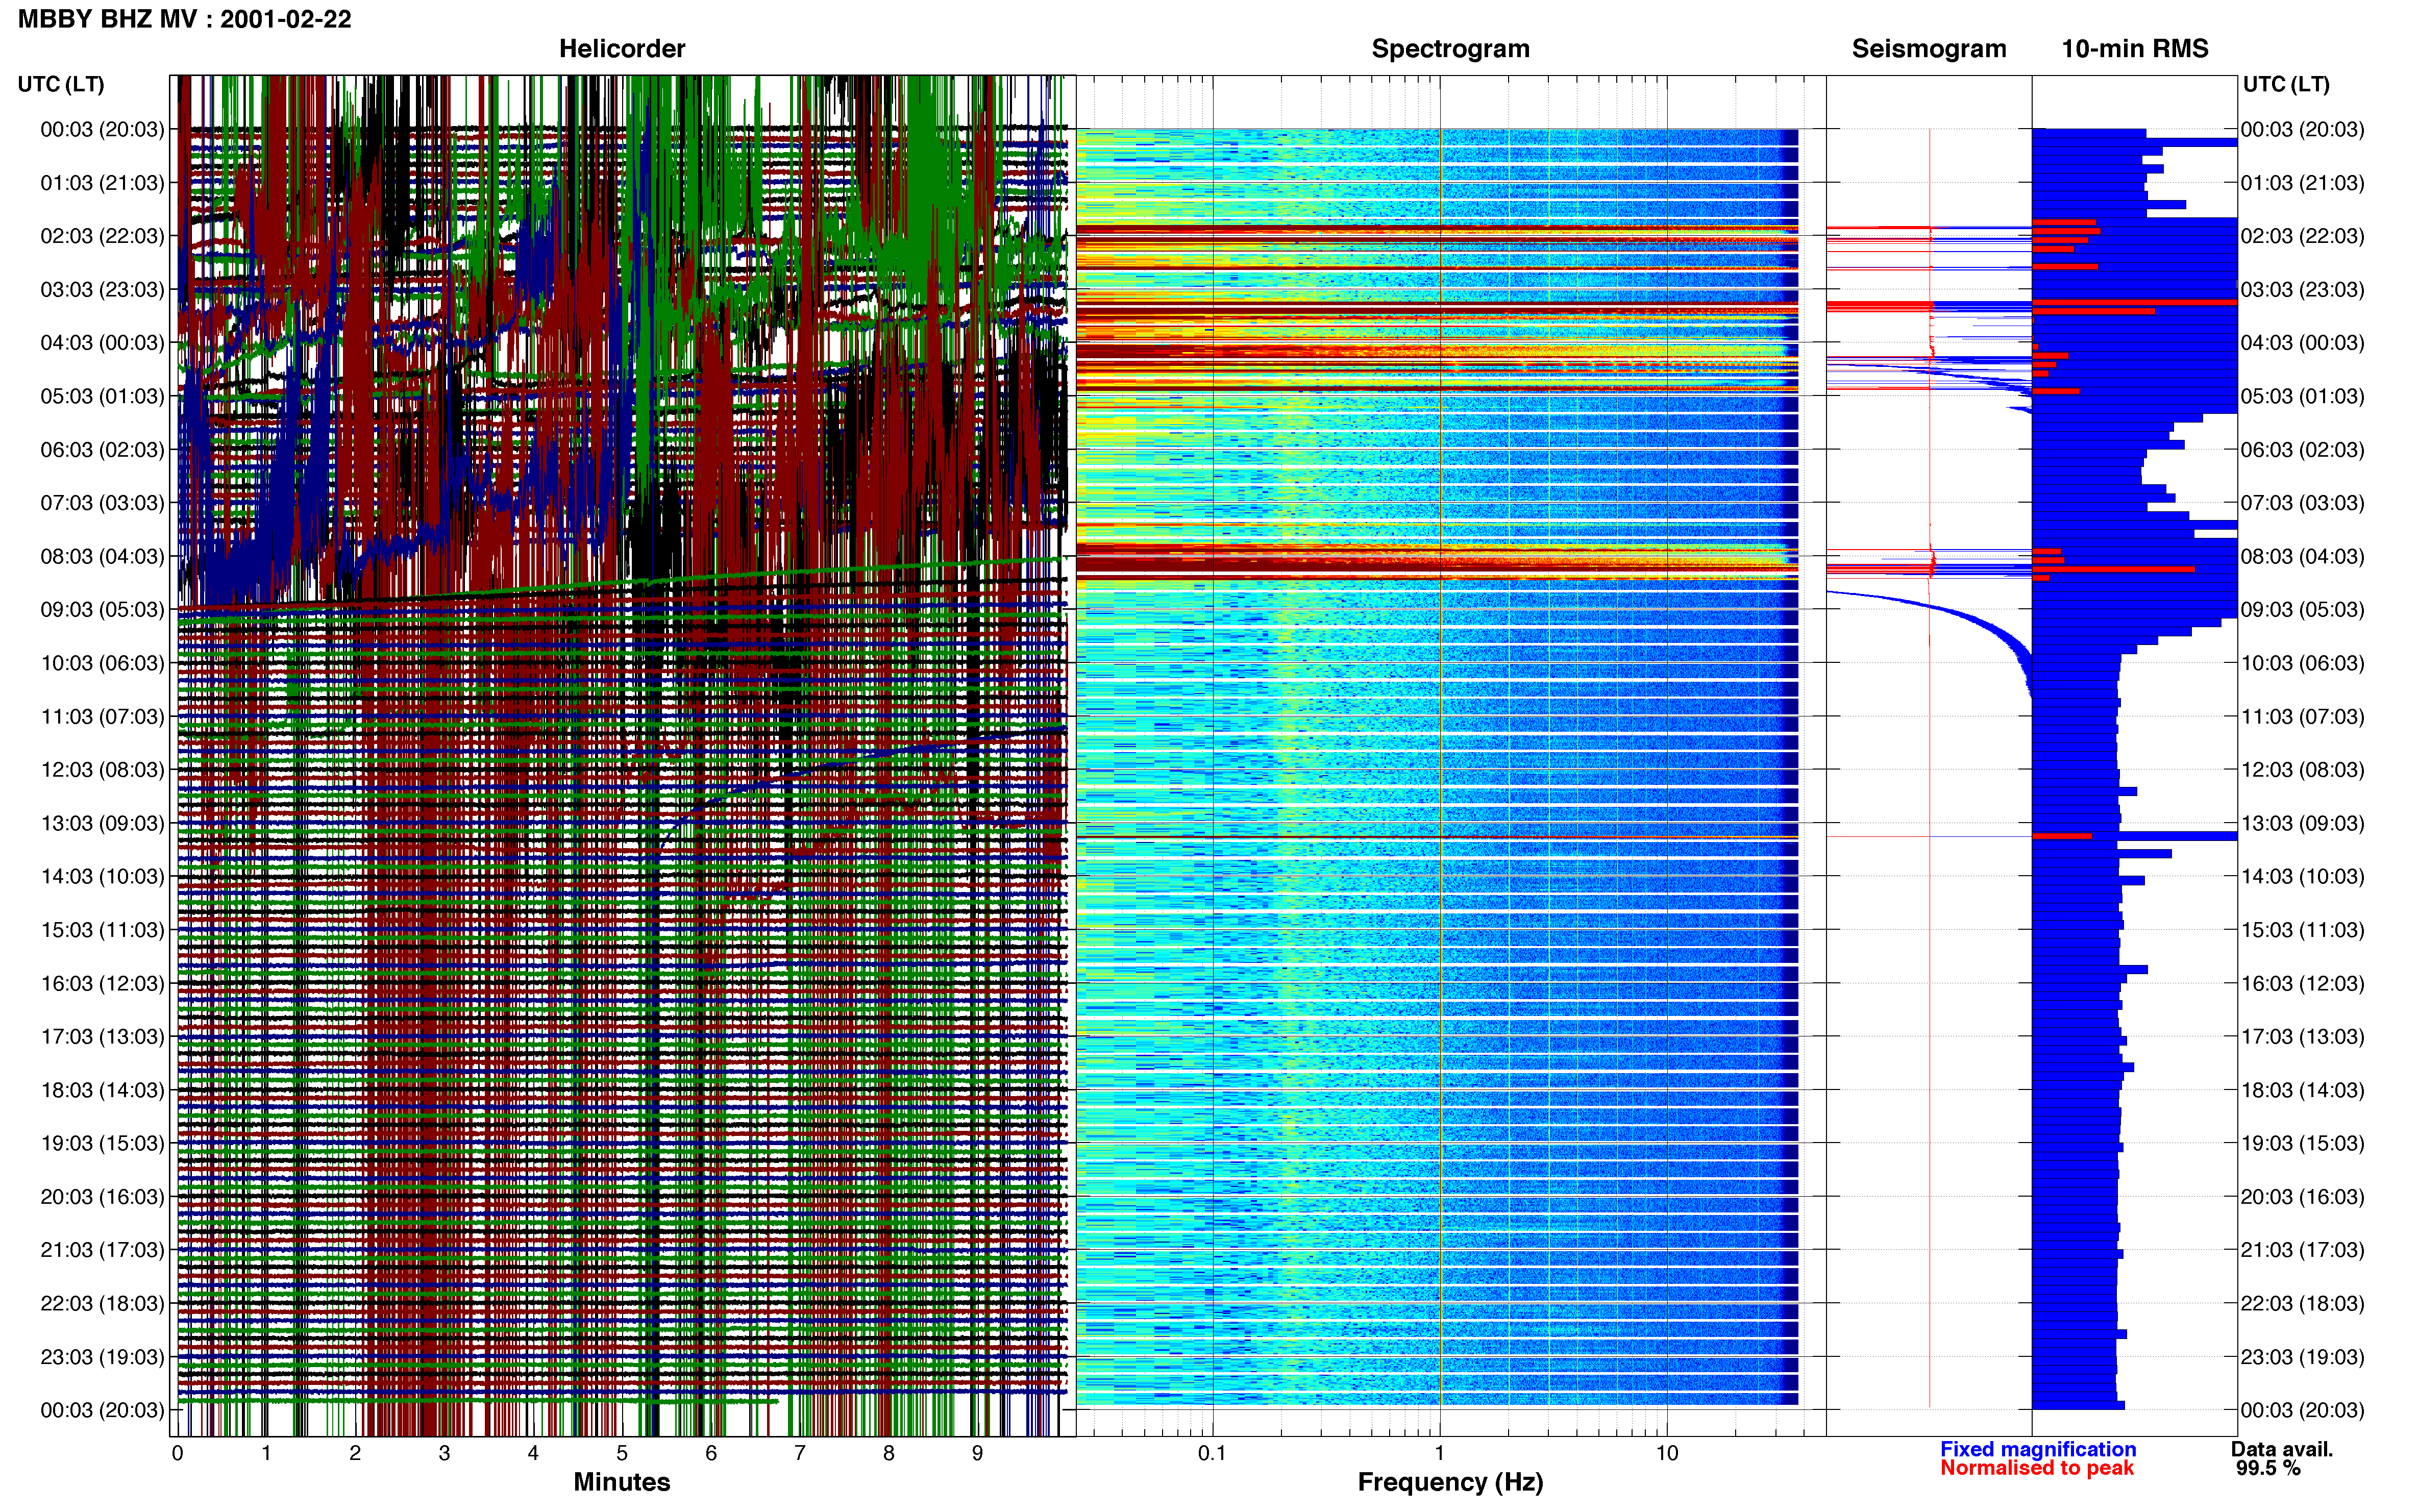This screenshot has height=1512, width=2419.
Task: Click left time label '20:03 (16:03)'
Action: pyautogui.click(x=102, y=1197)
